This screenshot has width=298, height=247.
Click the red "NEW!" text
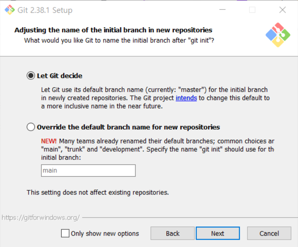point(49,141)
